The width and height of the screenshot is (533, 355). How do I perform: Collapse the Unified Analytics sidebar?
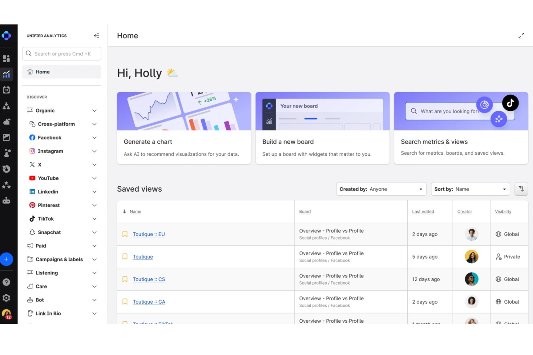(97, 35)
